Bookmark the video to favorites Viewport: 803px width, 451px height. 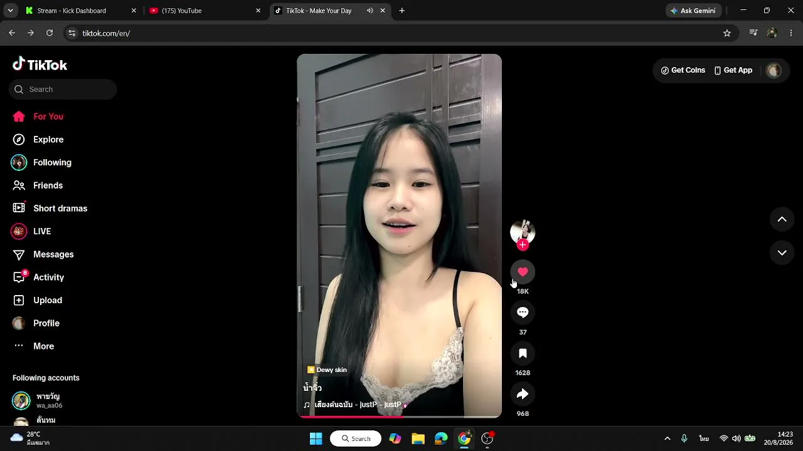[523, 353]
